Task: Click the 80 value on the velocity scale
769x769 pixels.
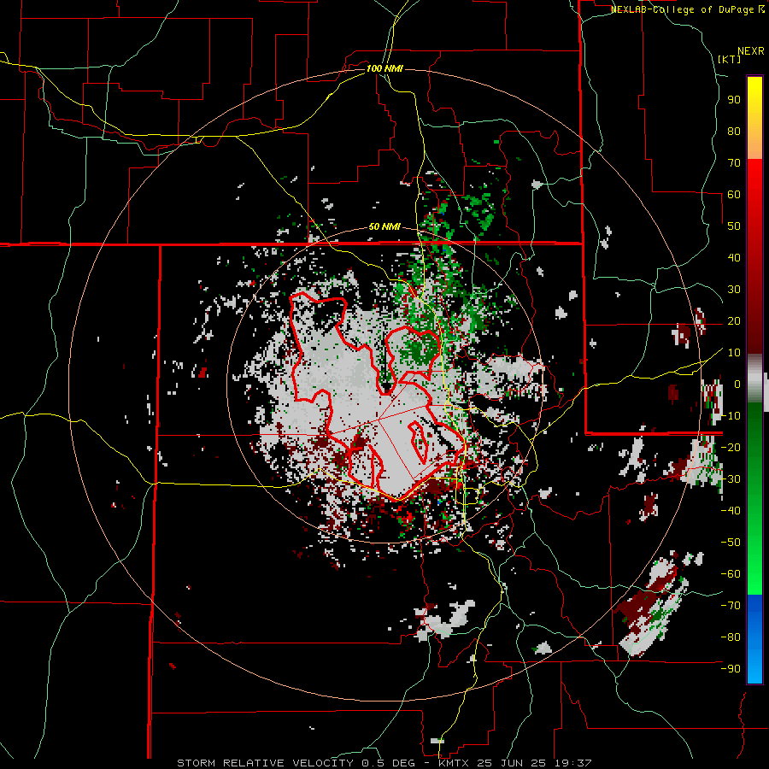Action: coord(734,132)
